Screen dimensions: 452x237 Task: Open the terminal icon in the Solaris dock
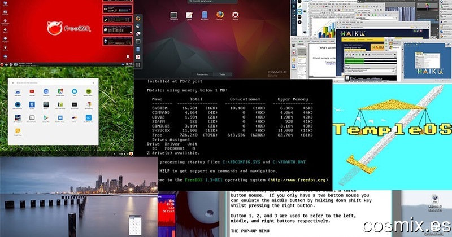(138, 41)
